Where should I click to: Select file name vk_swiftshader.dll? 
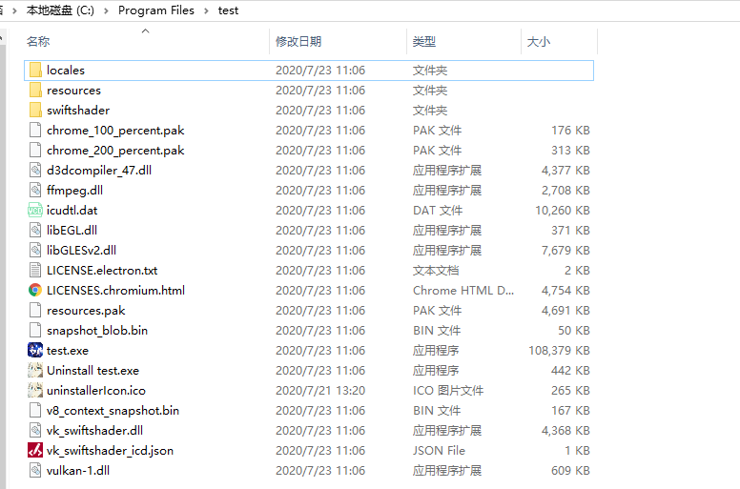[x=94, y=431]
